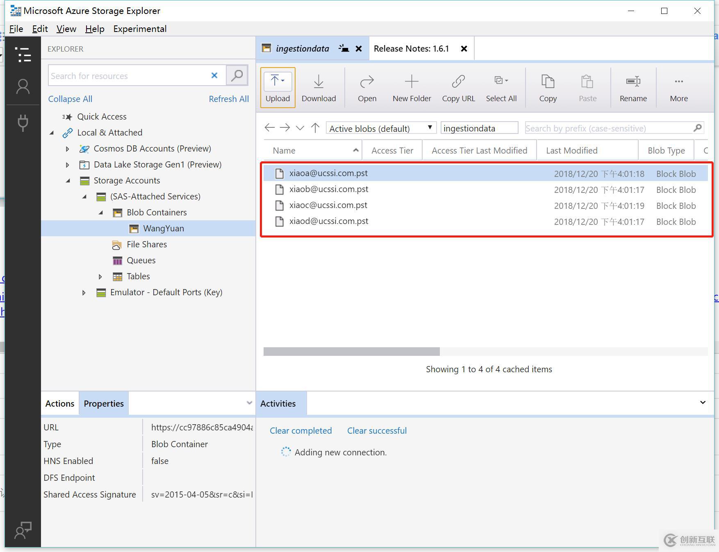
Task: Expand Emulator - Default Ports (Key)
Action: [x=84, y=292]
